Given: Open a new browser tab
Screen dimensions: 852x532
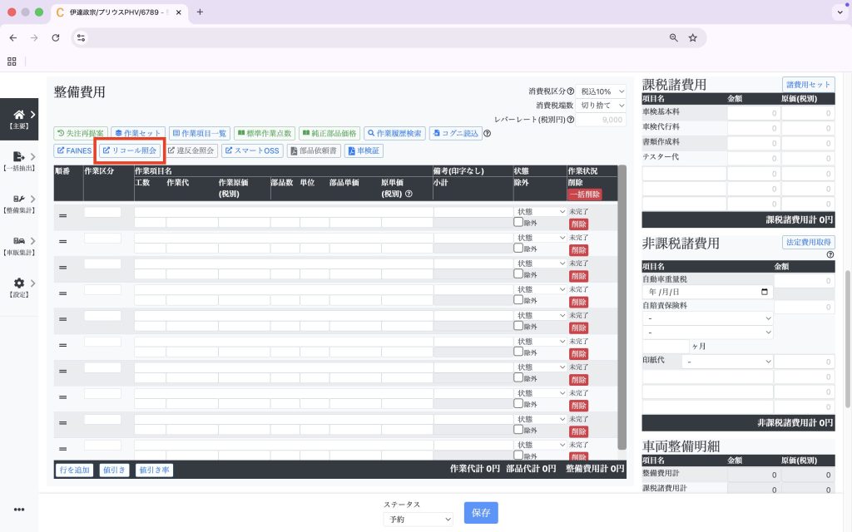Looking at the screenshot, I should click(x=200, y=12).
